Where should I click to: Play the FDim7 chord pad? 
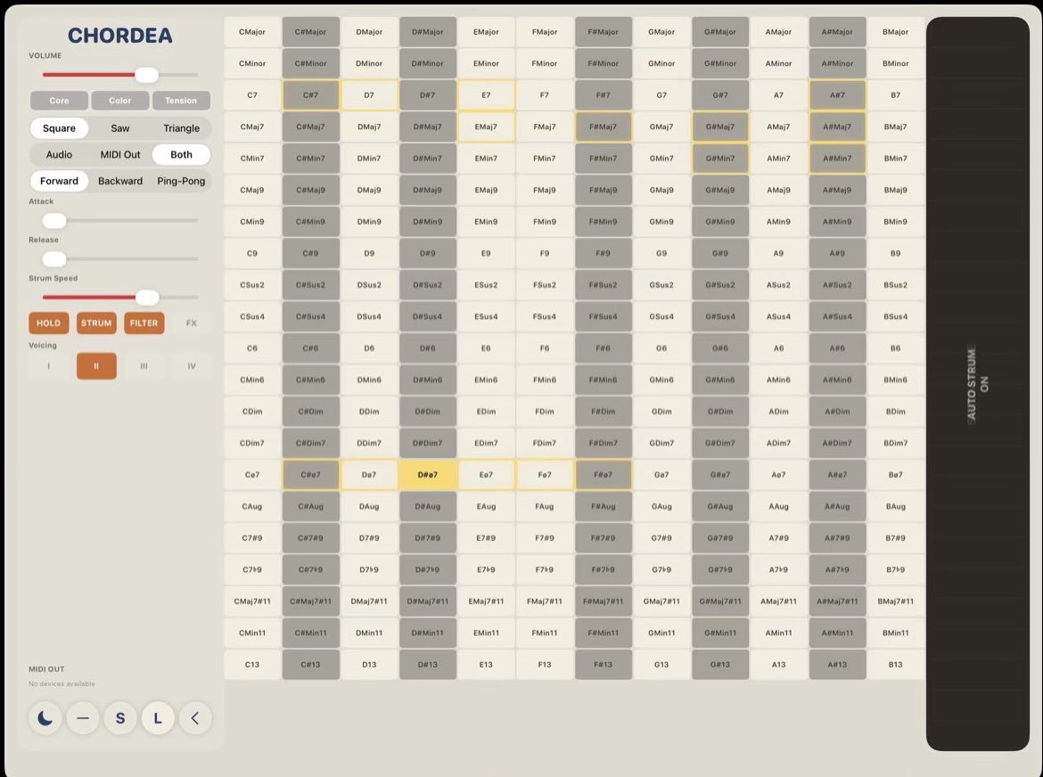[545, 444]
